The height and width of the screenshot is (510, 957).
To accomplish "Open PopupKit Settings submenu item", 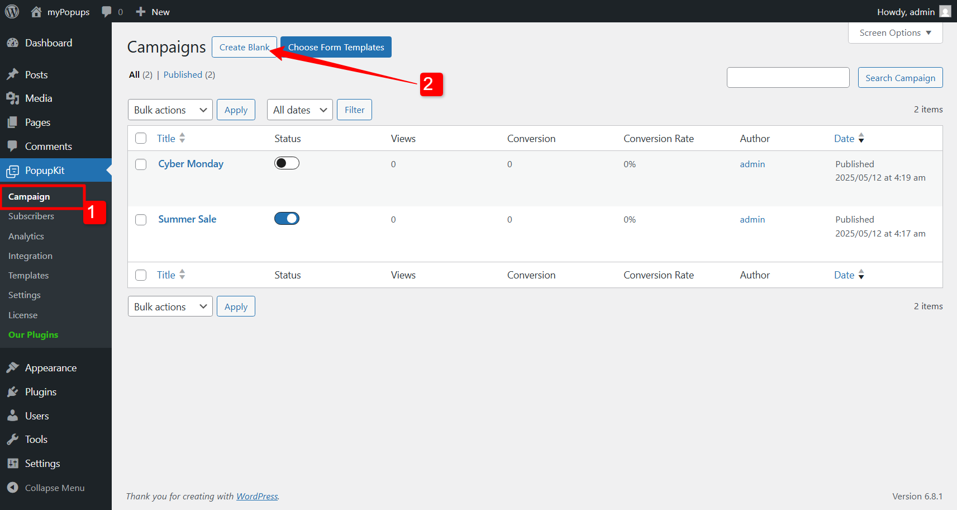I will click(25, 295).
